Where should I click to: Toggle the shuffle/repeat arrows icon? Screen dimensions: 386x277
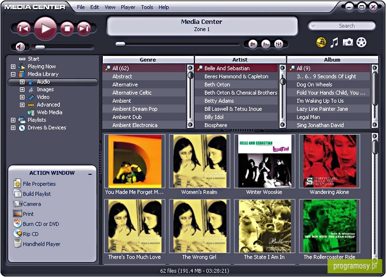[x=253, y=44]
